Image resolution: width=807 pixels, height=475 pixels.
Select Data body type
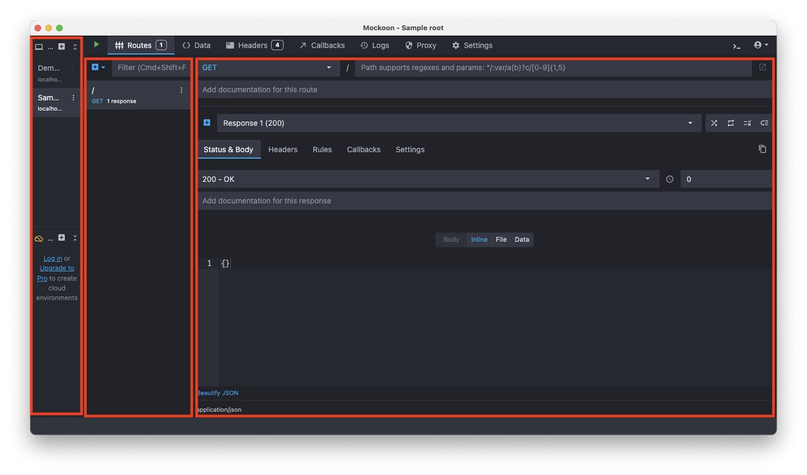coord(522,239)
